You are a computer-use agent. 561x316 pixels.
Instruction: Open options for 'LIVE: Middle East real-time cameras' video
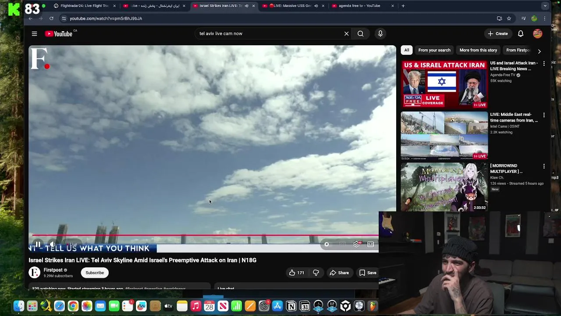[544, 115]
